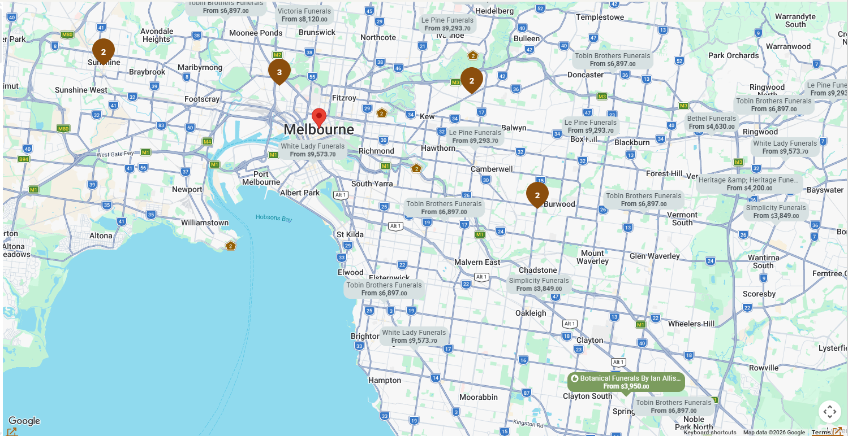Select the small pentagon marker below Williamstown
Viewport: 848px width, 436px height.
point(230,245)
